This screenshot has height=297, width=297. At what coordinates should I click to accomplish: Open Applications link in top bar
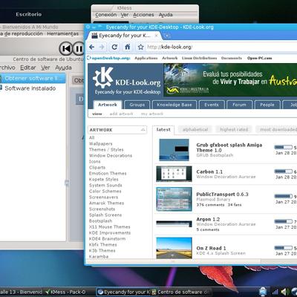[146, 58]
